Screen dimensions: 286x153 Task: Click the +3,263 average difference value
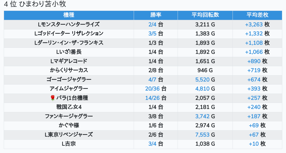tap(254, 24)
